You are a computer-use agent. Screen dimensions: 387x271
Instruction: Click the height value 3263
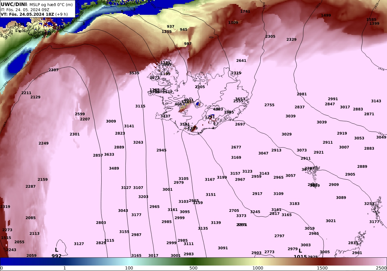138,142
